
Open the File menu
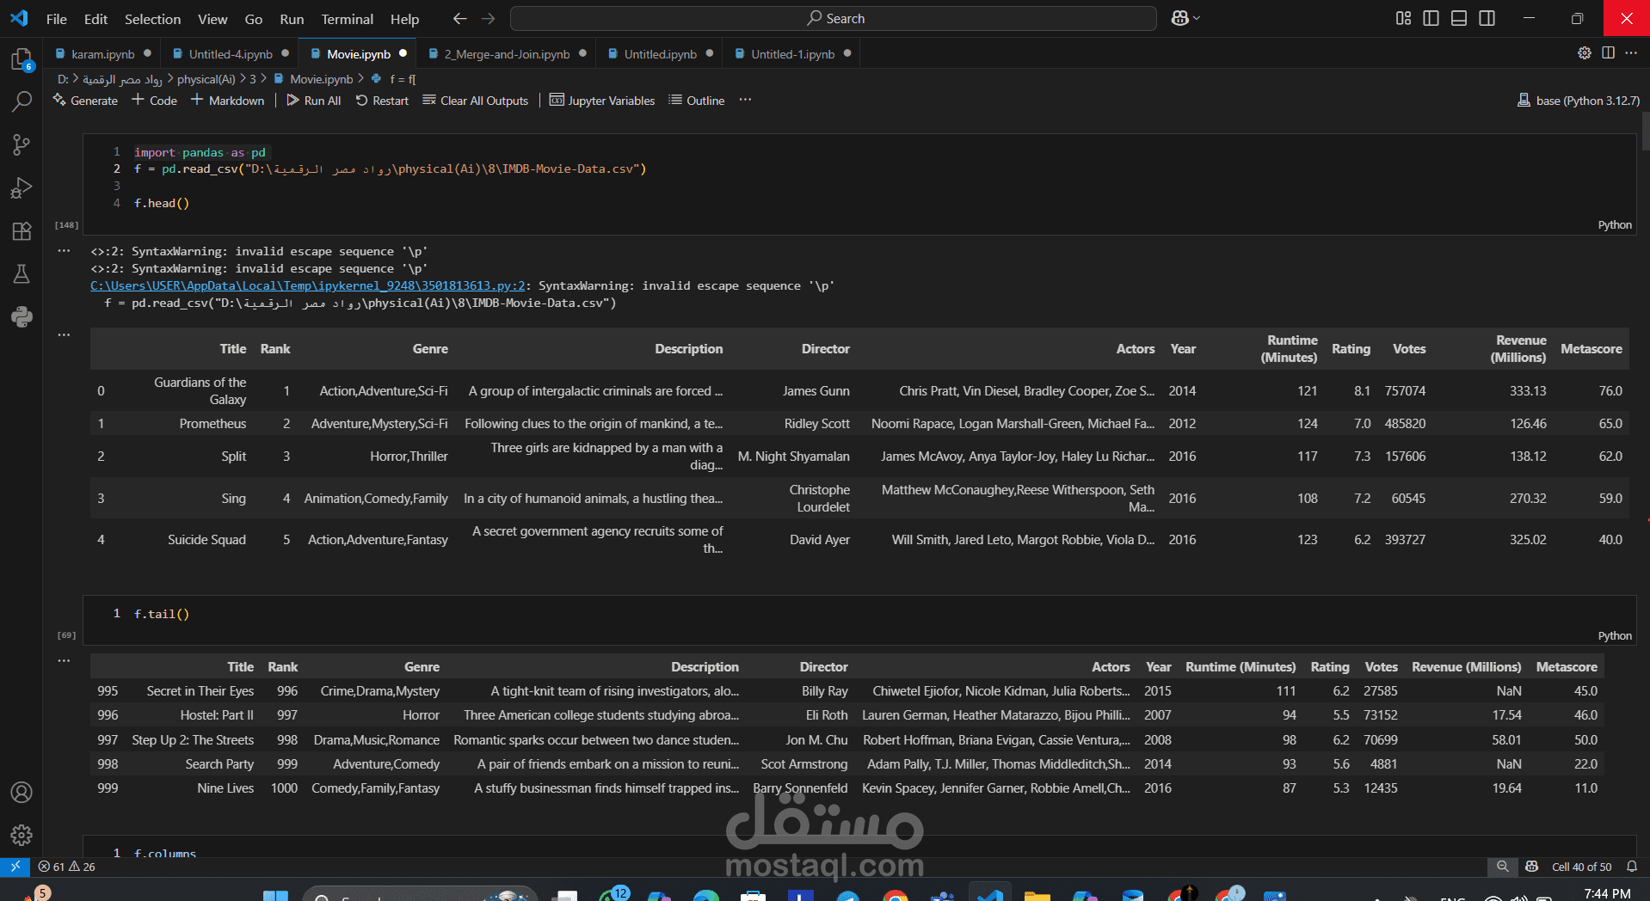coord(57,19)
